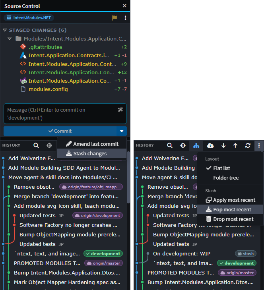Click the refresh icon in History toolbar
The width and height of the screenshot is (264, 290).
248,145
